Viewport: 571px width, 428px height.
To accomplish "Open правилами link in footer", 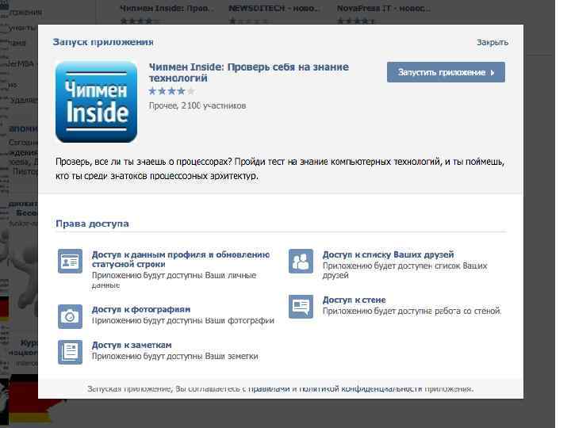I will coord(269,388).
